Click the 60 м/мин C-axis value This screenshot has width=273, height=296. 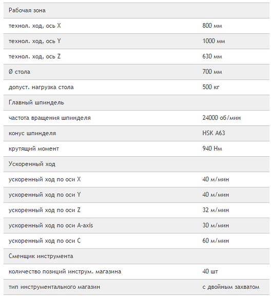click(x=216, y=240)
